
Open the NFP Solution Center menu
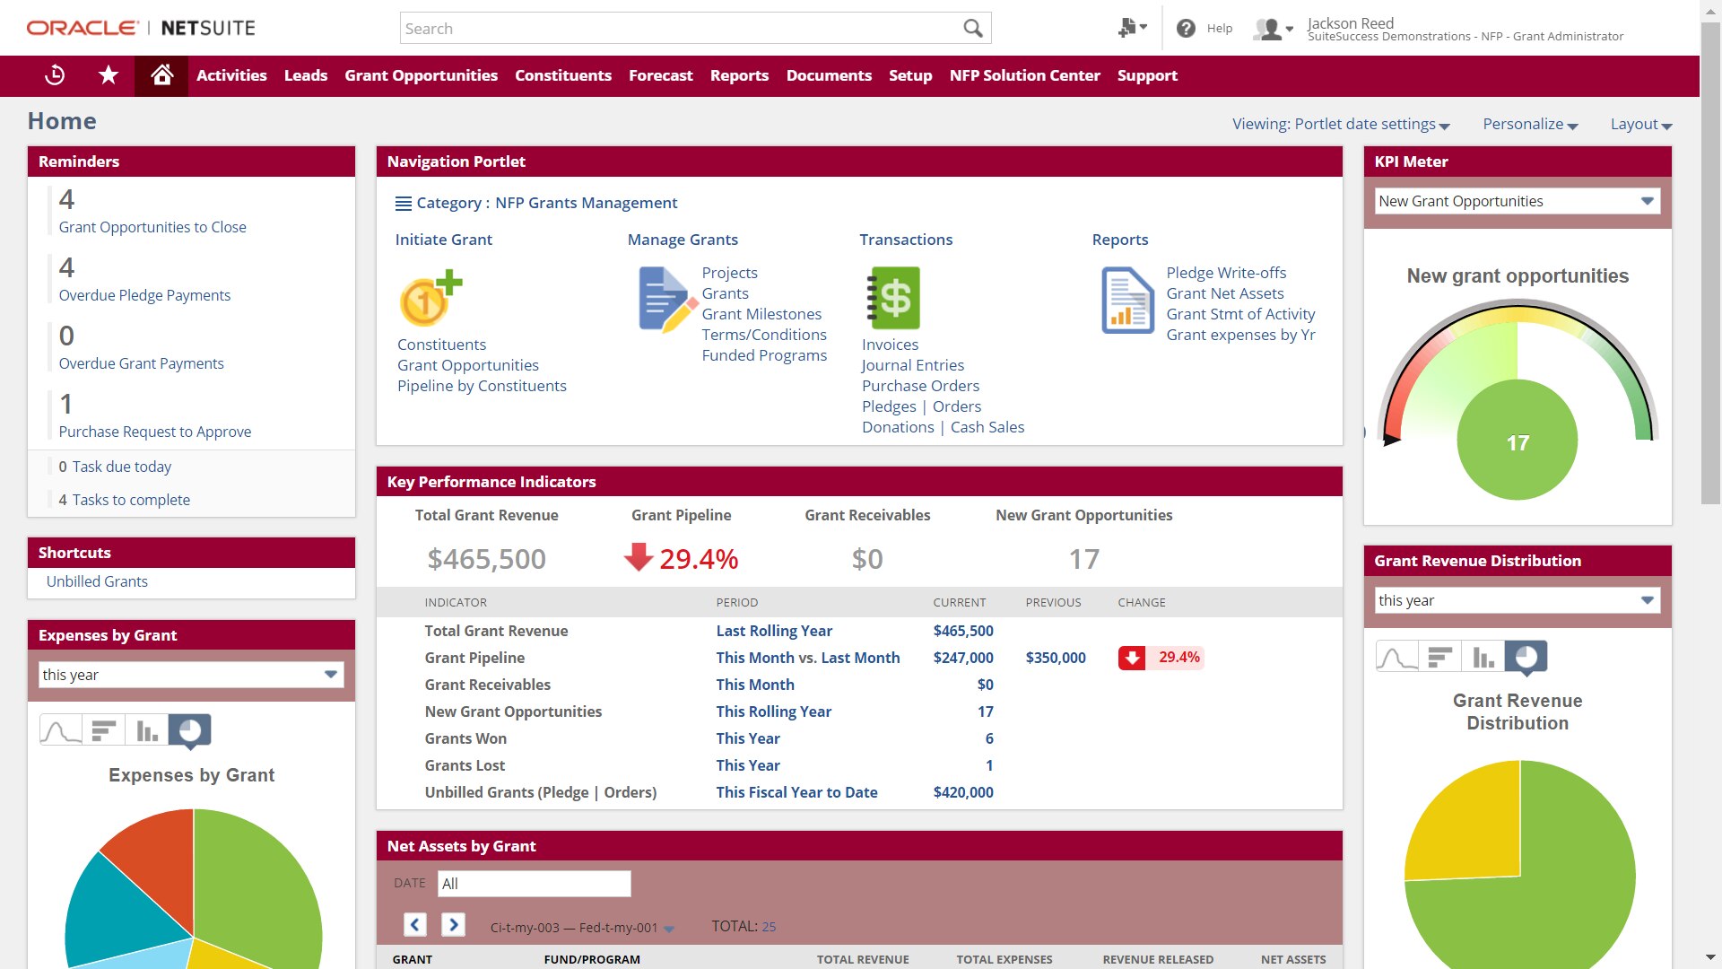point(1024,76)
